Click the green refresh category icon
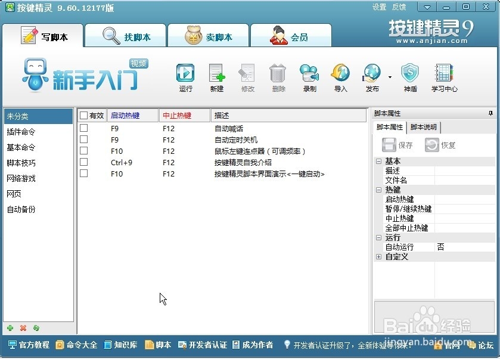 (x=36, y=328)
